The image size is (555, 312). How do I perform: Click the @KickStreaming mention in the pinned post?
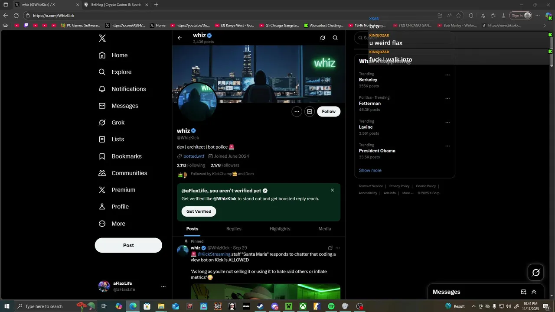(214, 254)
